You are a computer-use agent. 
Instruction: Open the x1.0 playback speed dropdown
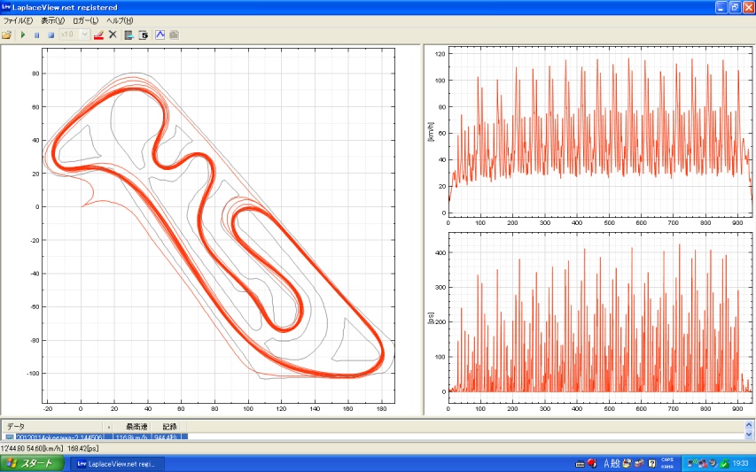[x=84, y=35]
